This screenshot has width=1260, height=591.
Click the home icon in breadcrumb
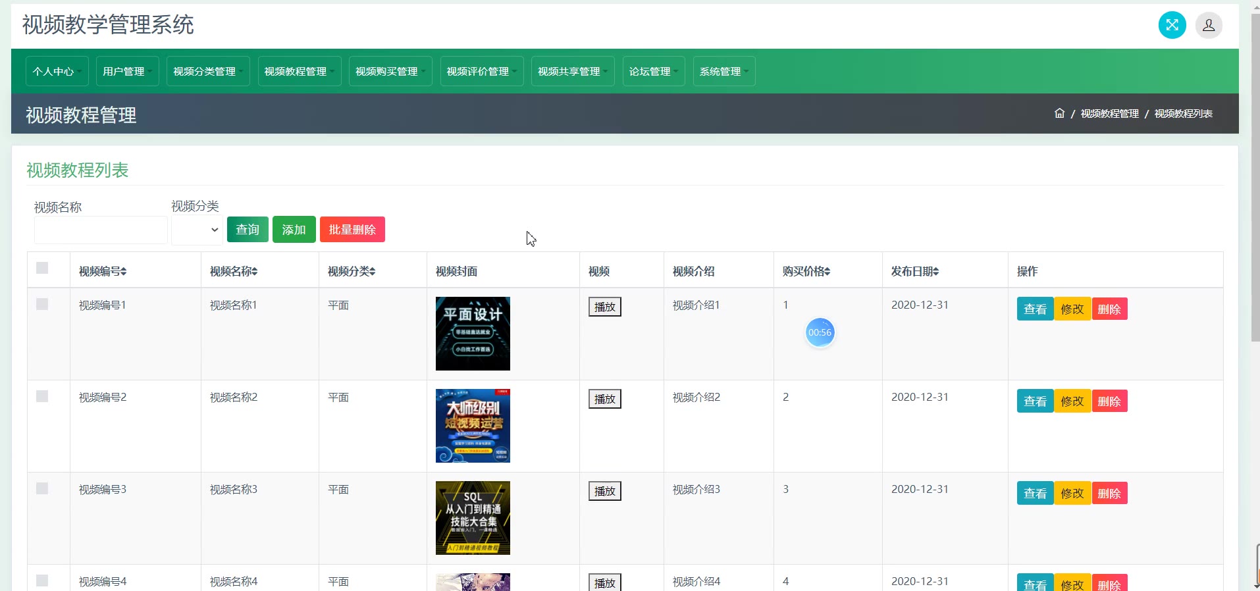pos(1059,113)
